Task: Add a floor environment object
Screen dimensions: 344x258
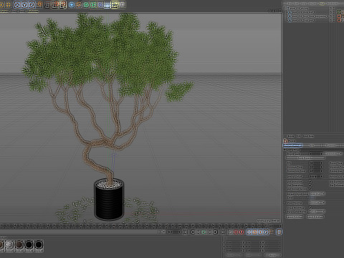Action: tap(107, 5)
